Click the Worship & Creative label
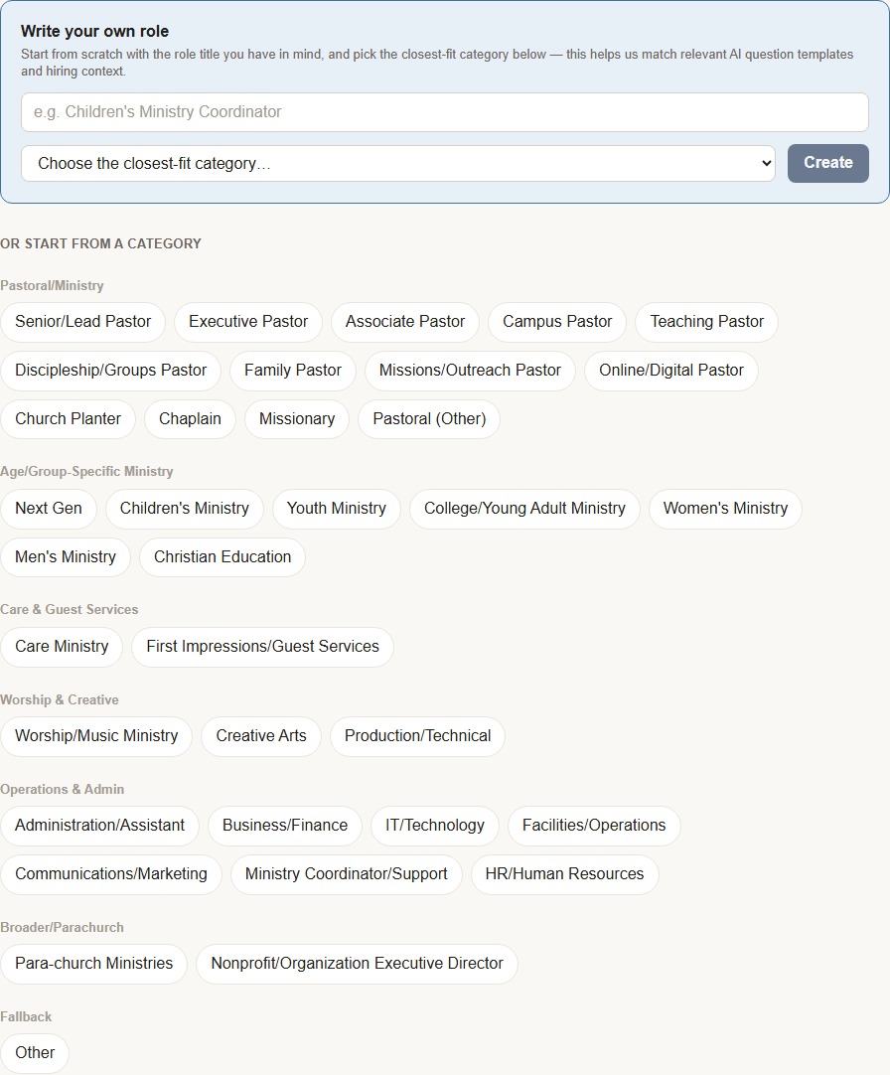 click(60, 700)
